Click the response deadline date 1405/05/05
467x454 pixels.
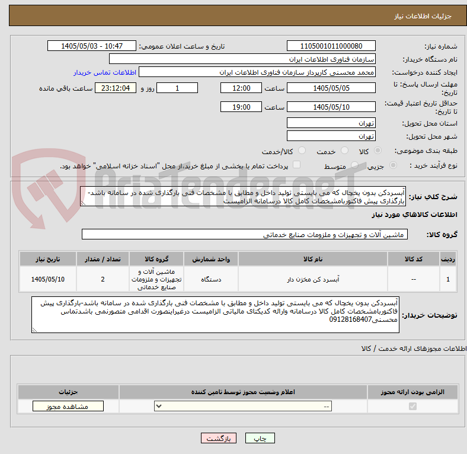click(331, 88)
